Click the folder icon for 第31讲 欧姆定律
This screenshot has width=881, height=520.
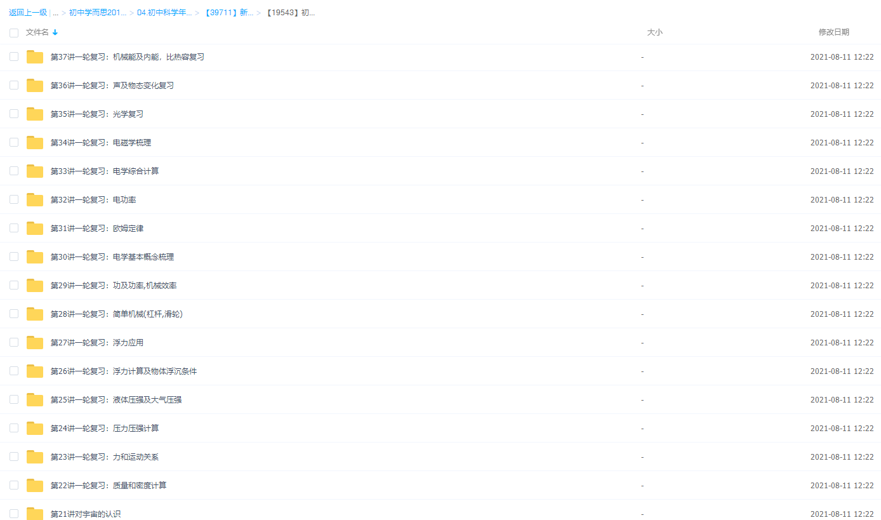click(x=34, y=229)
